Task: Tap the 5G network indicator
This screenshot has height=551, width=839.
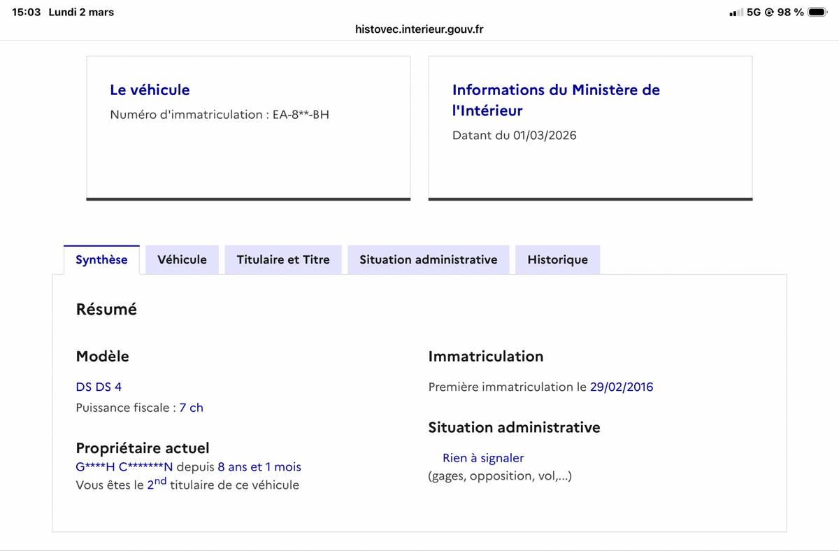Action: (754, 12)
